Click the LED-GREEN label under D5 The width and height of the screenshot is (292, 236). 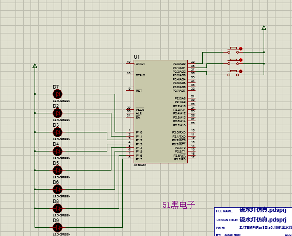(61, 177)
